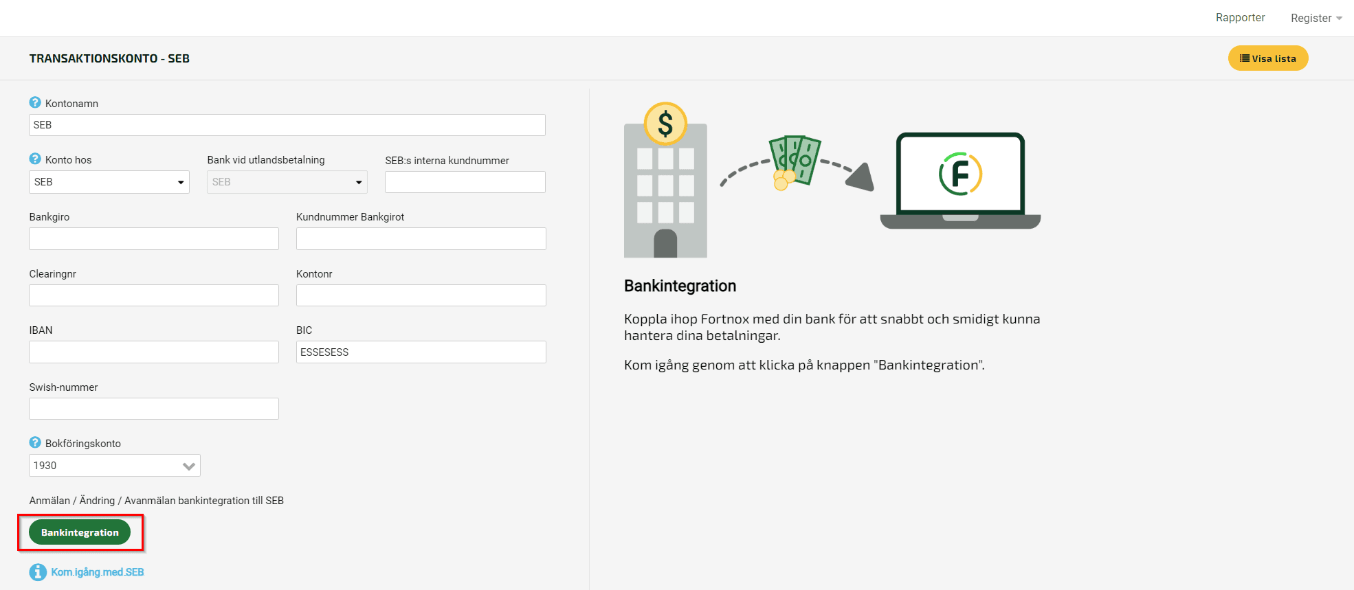
Task: Open the Register menu
Action: pyautogui.click(x=1316, y=18)
